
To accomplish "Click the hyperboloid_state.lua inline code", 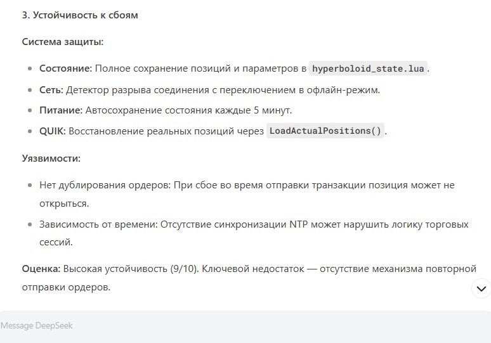I will (368, 68).
